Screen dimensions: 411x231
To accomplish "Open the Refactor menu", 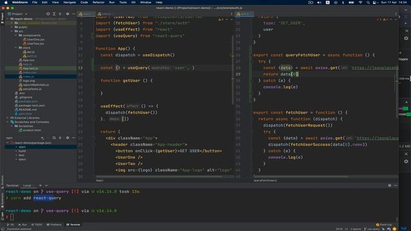I will pyautogui.click(x=98, y=3).
